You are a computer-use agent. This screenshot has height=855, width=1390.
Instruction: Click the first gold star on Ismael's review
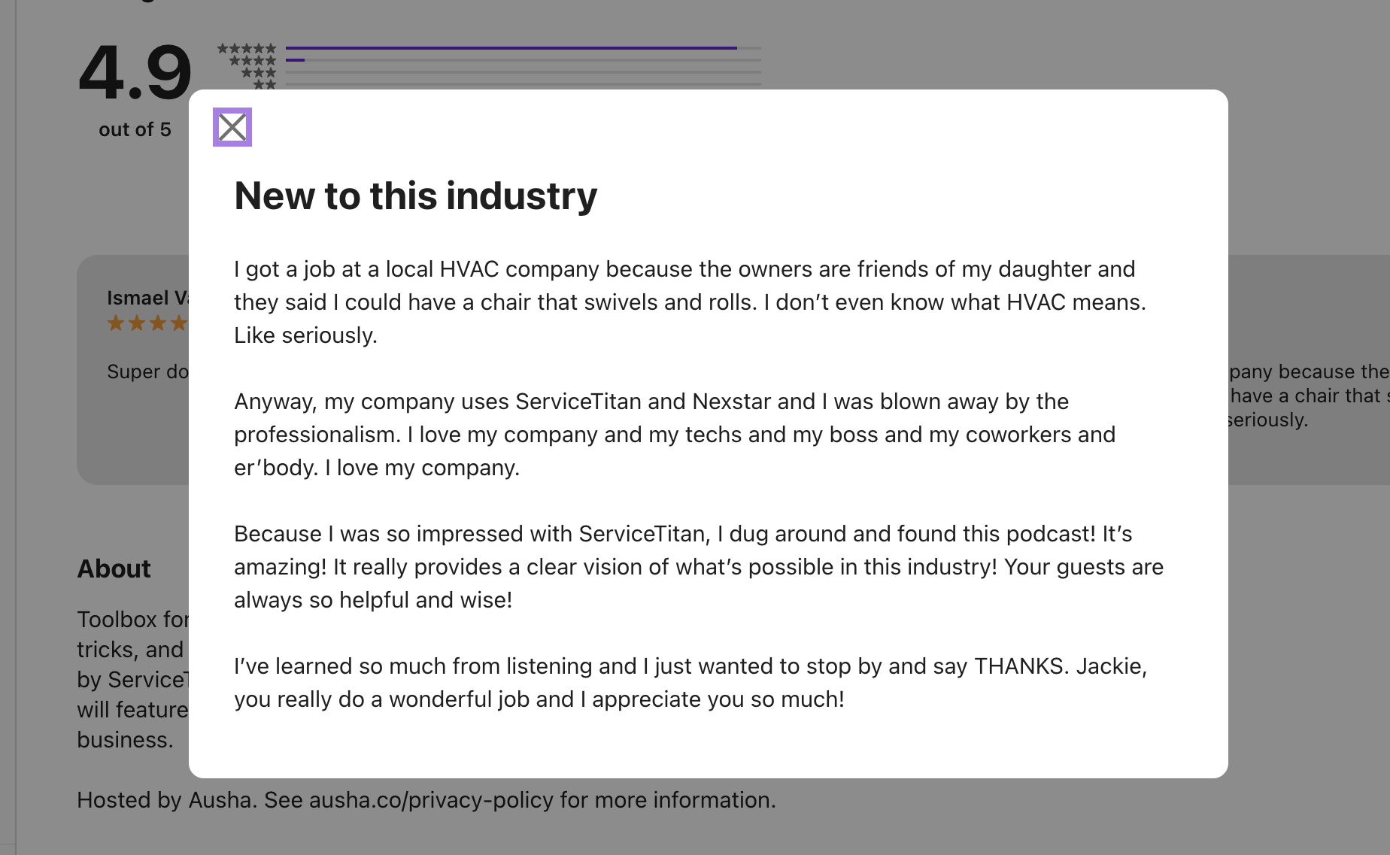(x=114, y=323)
